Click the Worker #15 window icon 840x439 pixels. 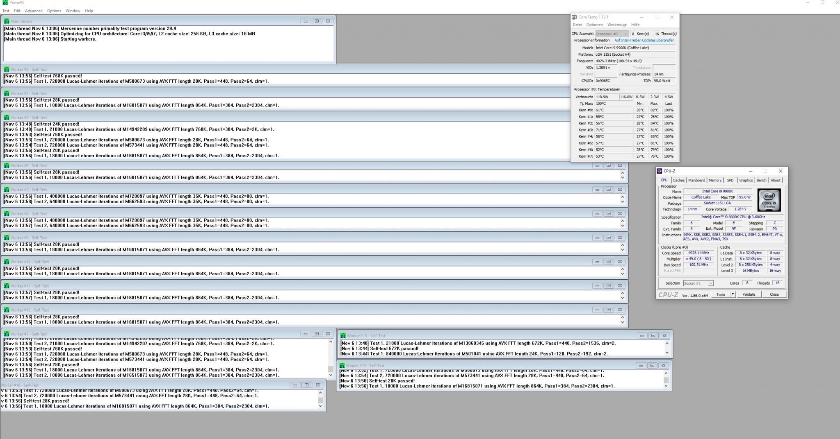coord(343,335)
